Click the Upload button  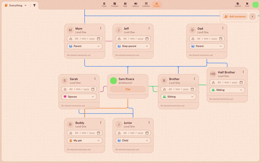[238, 5]
